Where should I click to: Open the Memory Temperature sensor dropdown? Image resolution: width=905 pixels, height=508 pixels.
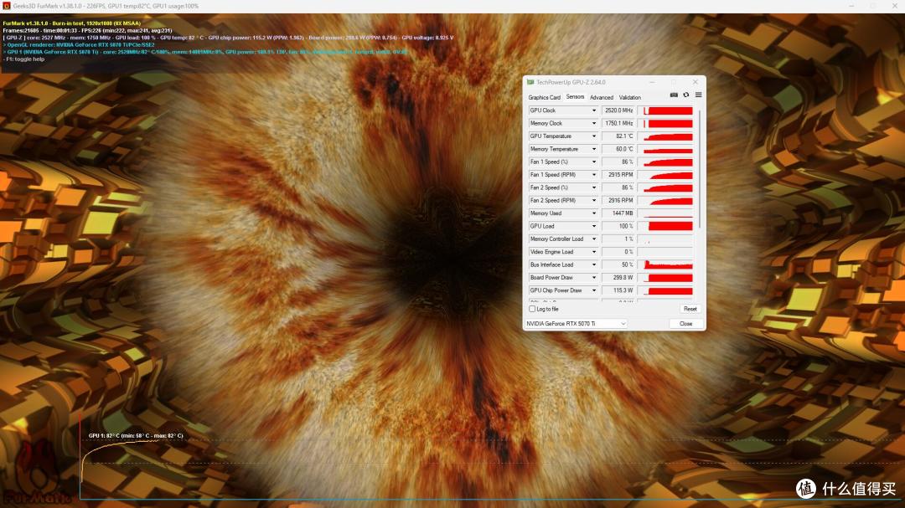point(594,149)
